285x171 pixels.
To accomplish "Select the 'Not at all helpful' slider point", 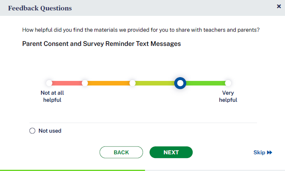I will [x=49, y=83].
